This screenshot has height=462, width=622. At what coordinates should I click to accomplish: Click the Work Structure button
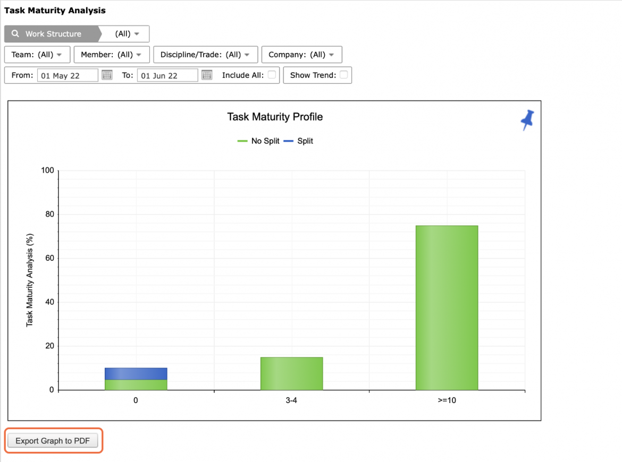coord(52,33)
